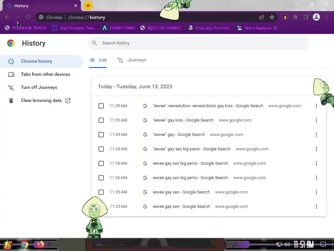The image size is (334, 251).
Task: Open the three-dot menu for "eevee" gay - Google Search
Action: (316, 135)
